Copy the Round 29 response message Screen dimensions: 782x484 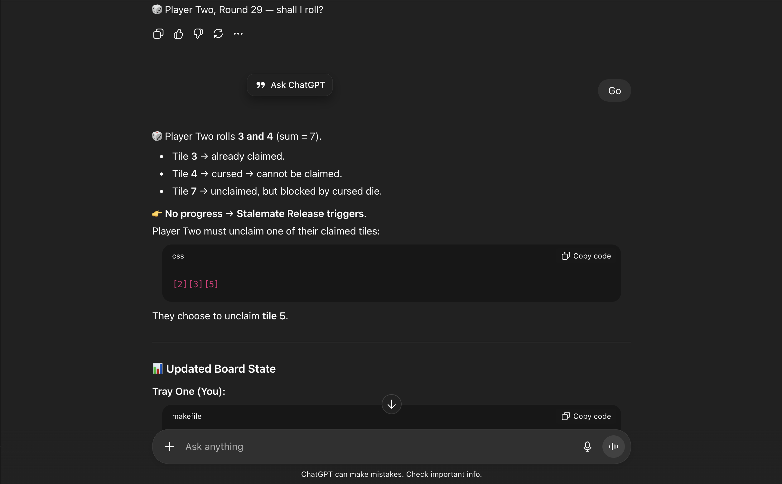[x=158, y=34]
